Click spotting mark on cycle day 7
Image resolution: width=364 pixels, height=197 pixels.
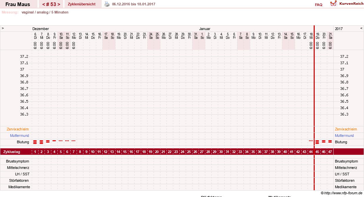pos(73,141)
